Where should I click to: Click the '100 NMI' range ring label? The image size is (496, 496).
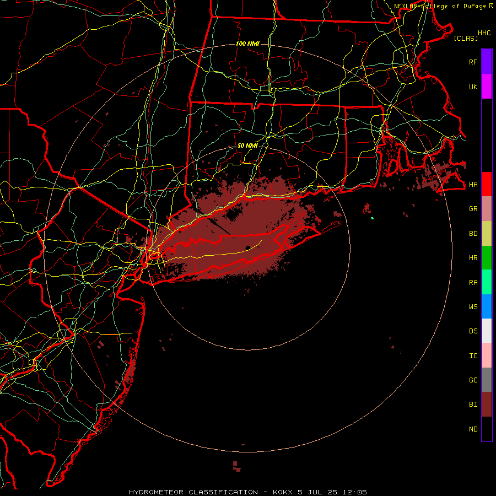(x=247, y=44)
